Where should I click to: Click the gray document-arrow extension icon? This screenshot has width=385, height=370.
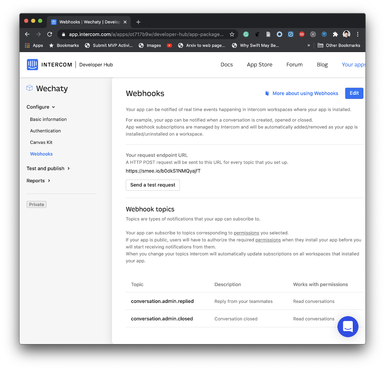click(268, 34)
